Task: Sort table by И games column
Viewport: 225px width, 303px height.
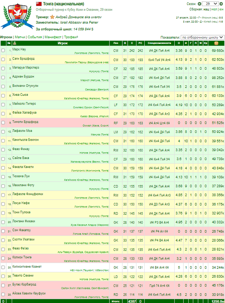Action: tap(186, 43)
